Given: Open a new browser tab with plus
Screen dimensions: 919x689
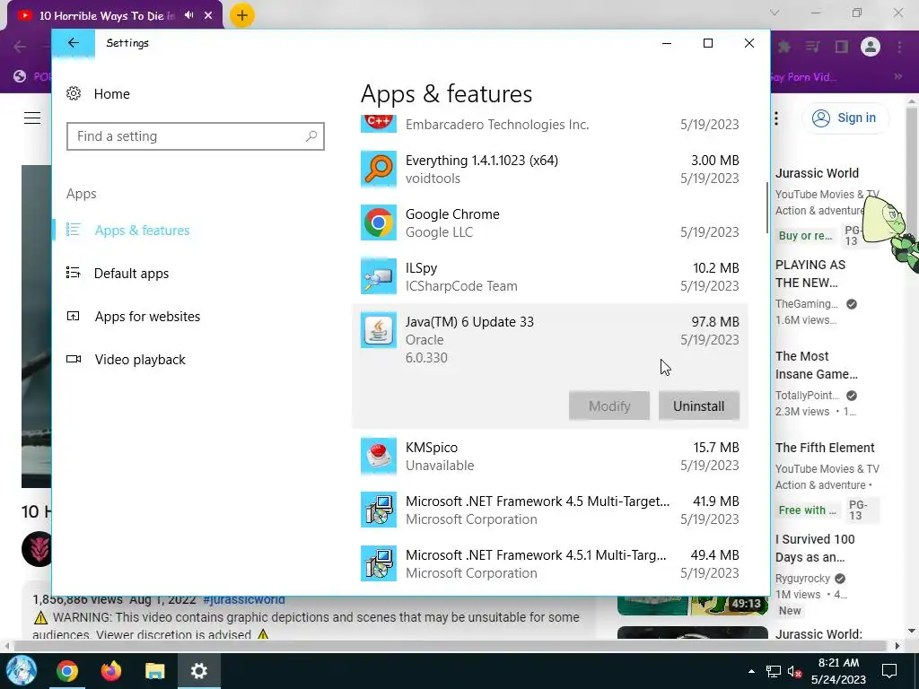Looking at the screenshot, I should (x=242, y=15).
